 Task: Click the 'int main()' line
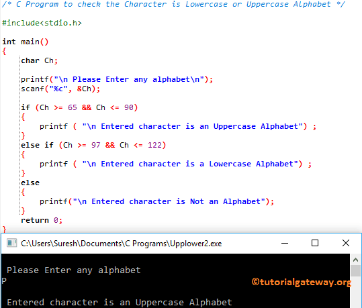[x=26, y=42]
